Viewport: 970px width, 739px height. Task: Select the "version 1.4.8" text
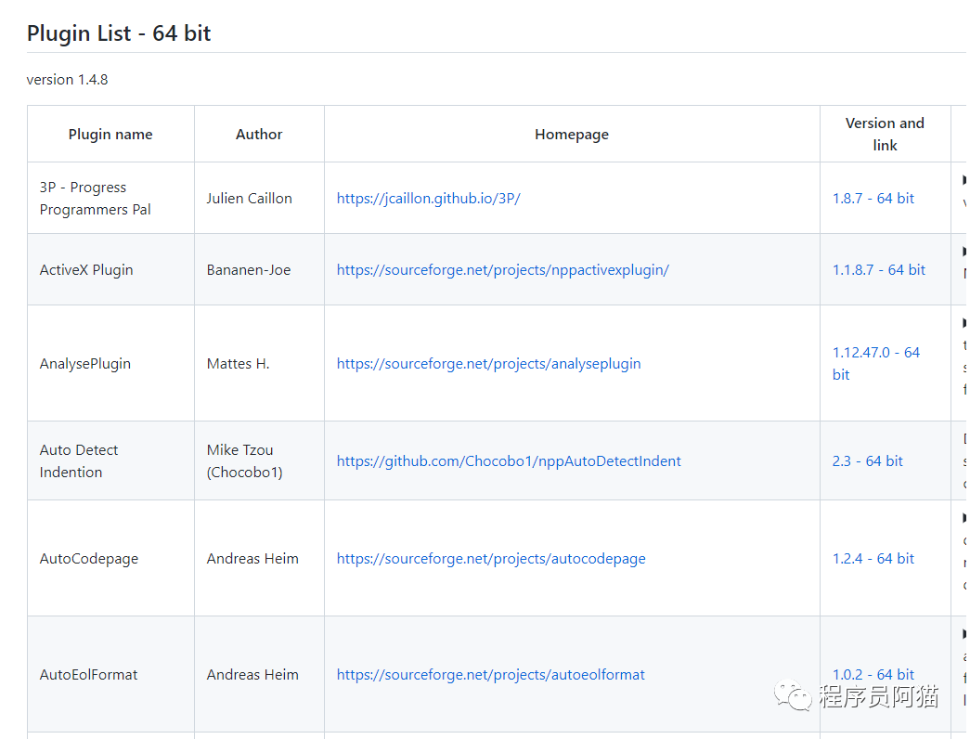(67, 79)
